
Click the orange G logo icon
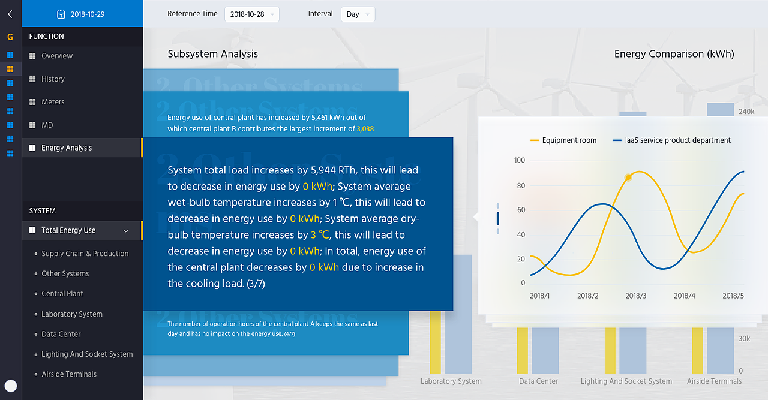(10, 37)
